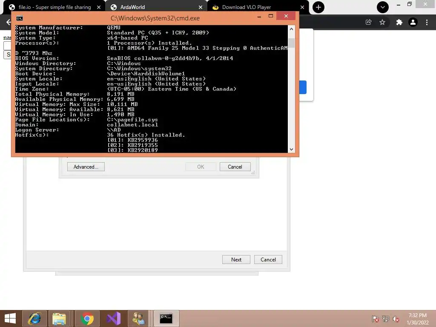Switch to the ArdaWorld tab
The height and width of the screenshot is (327, 436).
pos(156,7)
